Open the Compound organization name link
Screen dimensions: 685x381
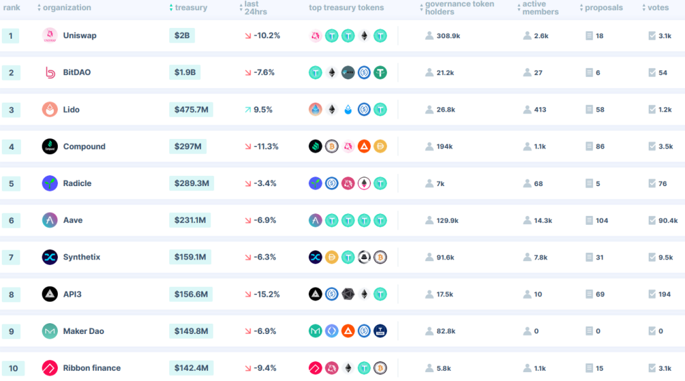pyautogui.click(x=84, y=147)
